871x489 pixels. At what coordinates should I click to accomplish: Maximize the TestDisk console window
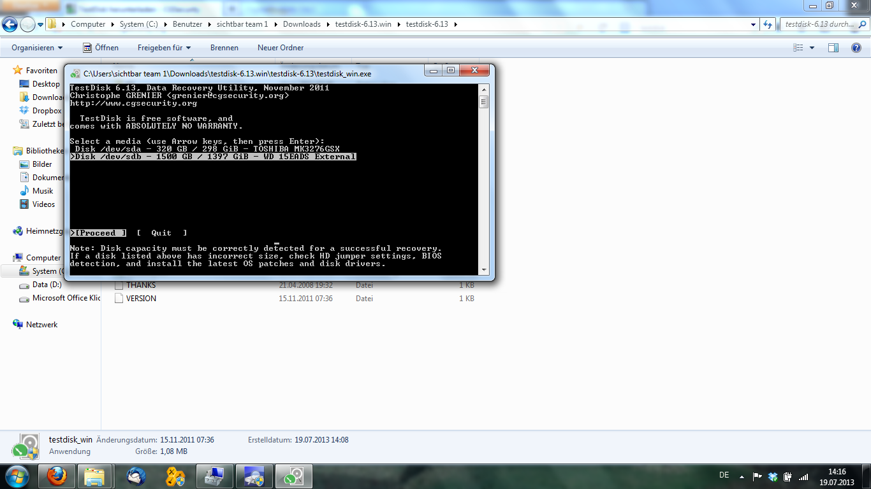click(451, 71)
